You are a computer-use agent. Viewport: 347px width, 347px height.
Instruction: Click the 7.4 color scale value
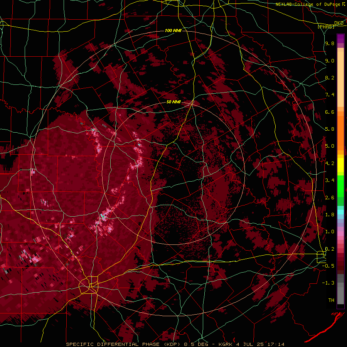click(x=330, y=95)
